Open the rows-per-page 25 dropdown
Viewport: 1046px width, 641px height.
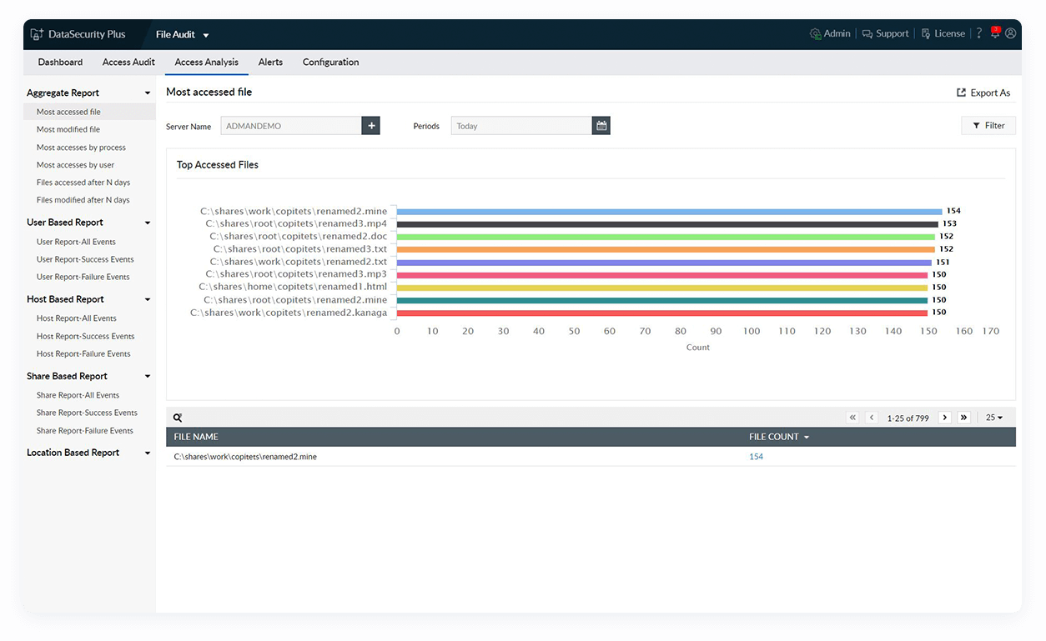tap(994, 418)
